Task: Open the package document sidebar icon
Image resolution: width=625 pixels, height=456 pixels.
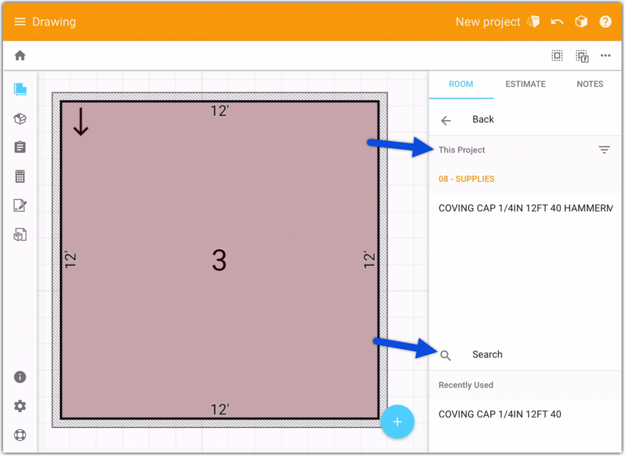Action: coord(20,235)
